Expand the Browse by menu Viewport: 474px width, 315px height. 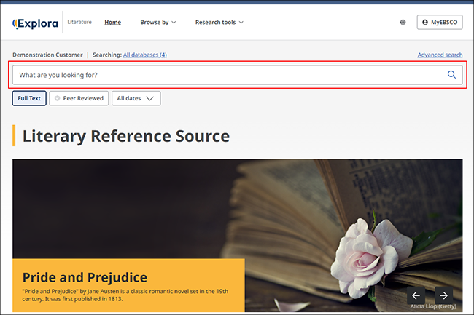(x=158, y=23)
